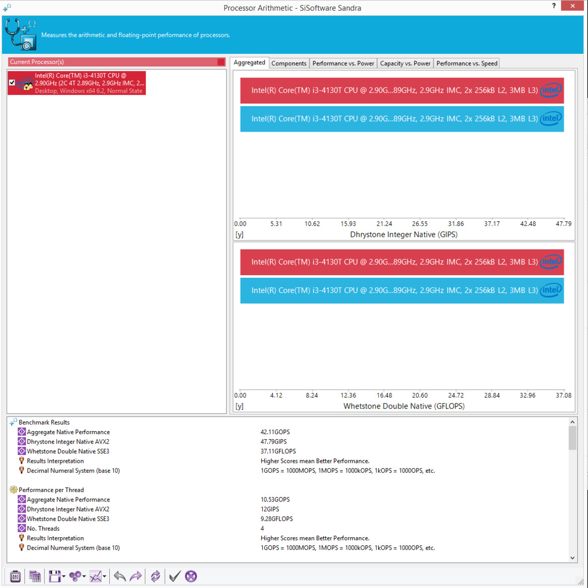Open the save icon dropdown arrow

click(x=64, y=576)
